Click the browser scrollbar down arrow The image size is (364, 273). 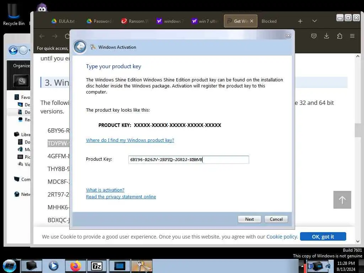click(x=358, y=241)
